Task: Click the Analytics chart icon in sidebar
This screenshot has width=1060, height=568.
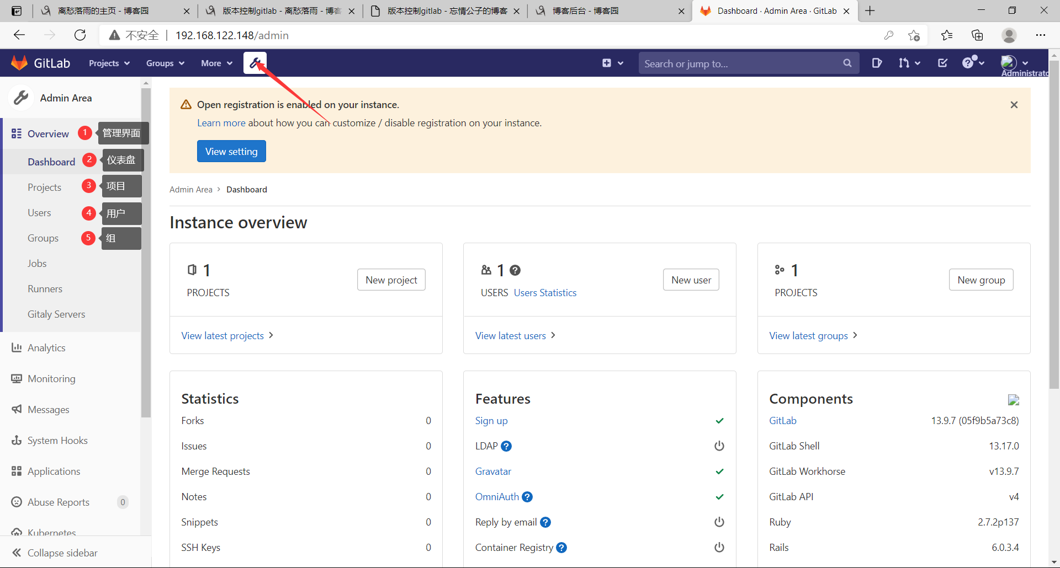Action: click(17, 347)
